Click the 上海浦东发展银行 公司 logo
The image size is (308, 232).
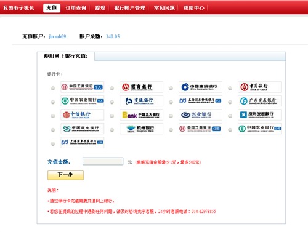pos(83,142)
